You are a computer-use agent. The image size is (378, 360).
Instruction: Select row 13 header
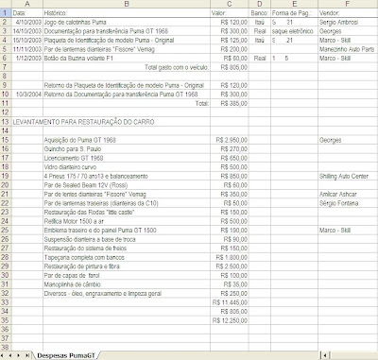point(6,122)
